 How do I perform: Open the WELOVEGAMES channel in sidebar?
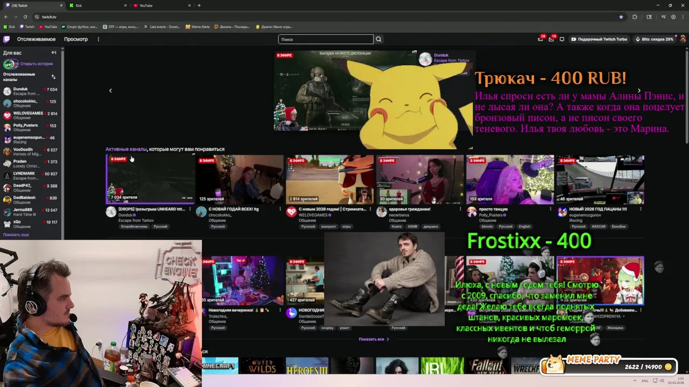point(31,116)
